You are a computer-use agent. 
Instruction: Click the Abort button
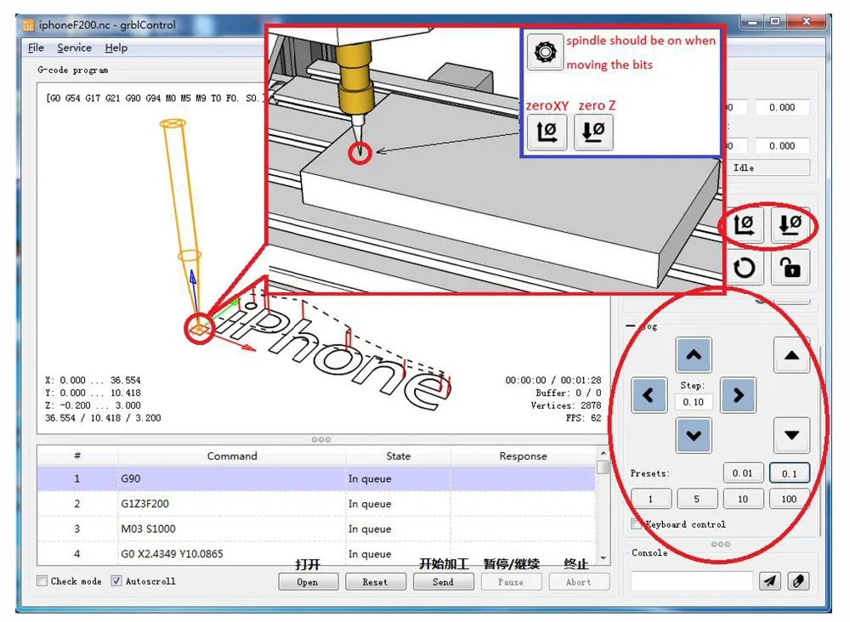coord(578,582)
